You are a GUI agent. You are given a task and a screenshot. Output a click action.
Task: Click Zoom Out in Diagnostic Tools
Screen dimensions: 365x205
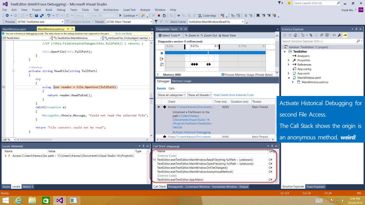coord(209,35)
